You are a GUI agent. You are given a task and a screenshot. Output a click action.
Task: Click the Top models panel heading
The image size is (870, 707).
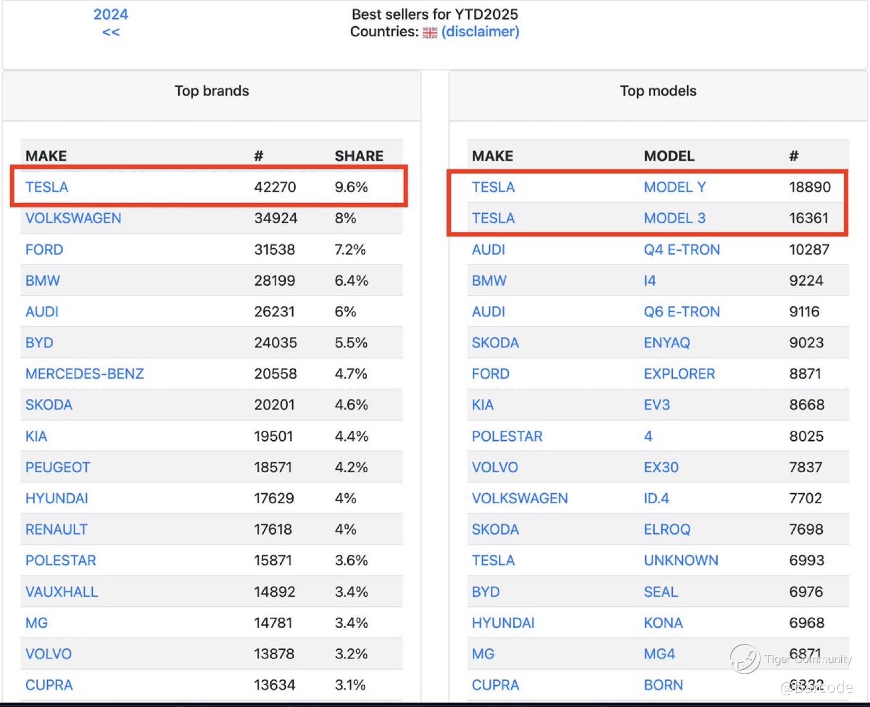pyautogui.click(x=658, y=91)
